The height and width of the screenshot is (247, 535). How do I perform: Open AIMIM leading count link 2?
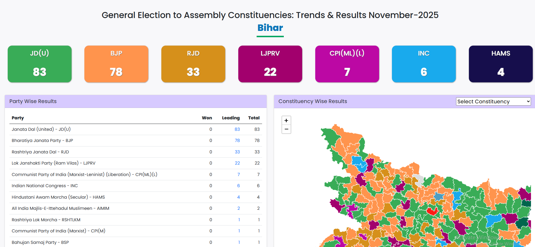[239, 208]
